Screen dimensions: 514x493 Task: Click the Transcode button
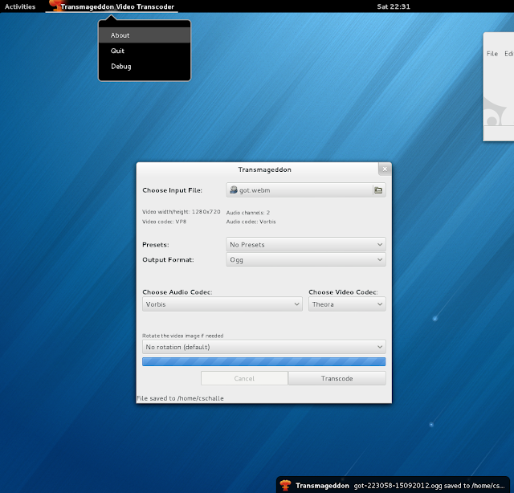click(337, 378)
